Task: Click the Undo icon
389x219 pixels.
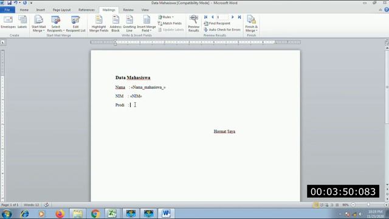Action: point(16,2)
